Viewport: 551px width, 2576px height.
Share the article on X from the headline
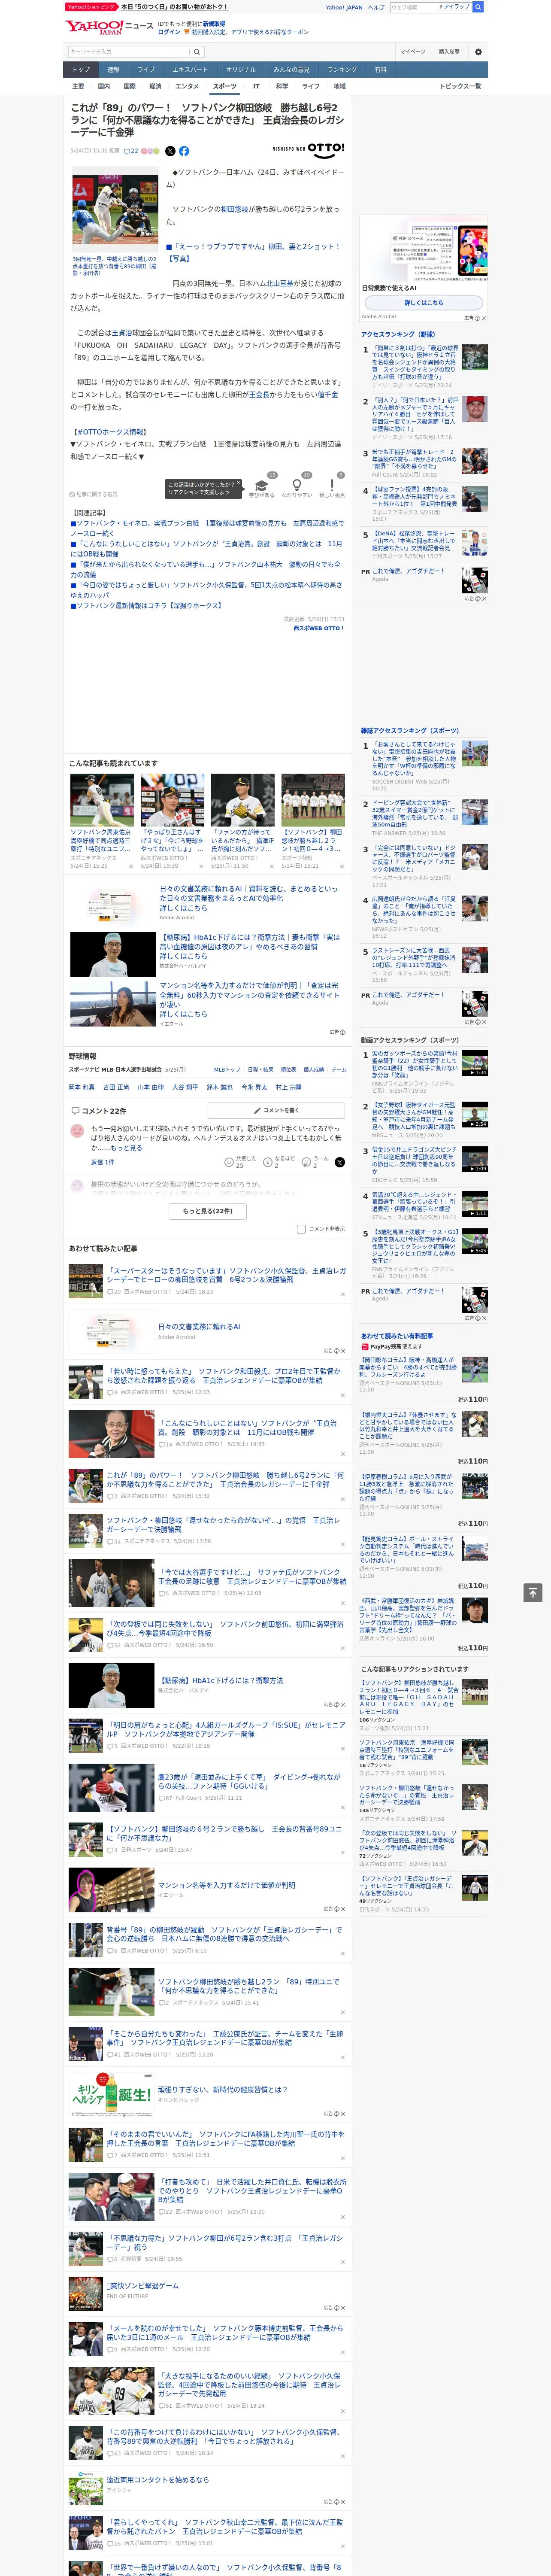[170, 151]
